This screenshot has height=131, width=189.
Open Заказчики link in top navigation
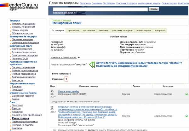pyautogui.click(x=97, y=3)
